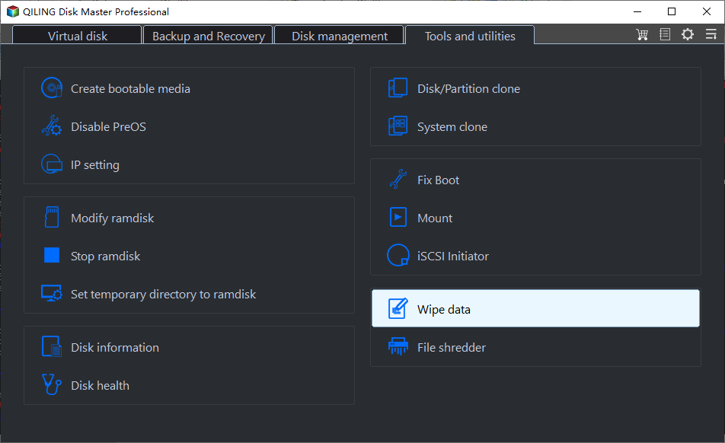Open iSCSI Initiator label

coord(452,257)
